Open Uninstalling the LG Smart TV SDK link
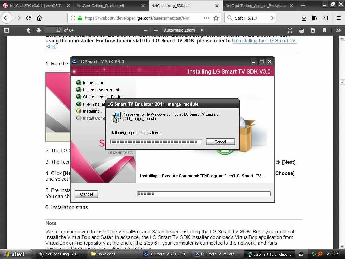 (264, 41)
